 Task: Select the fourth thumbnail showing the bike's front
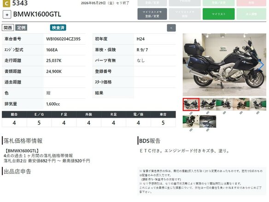tap(241, 104)
